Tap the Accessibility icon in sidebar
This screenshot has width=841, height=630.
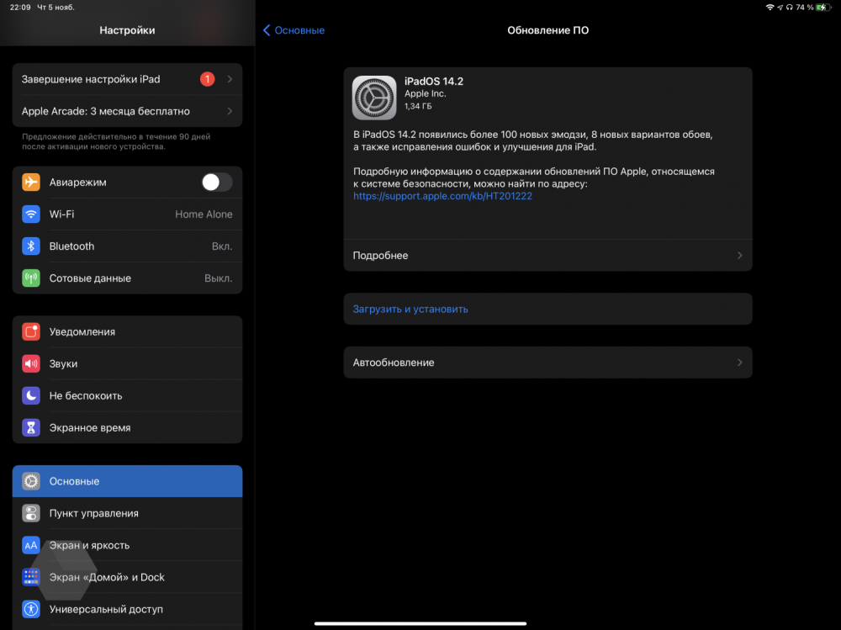31,609
